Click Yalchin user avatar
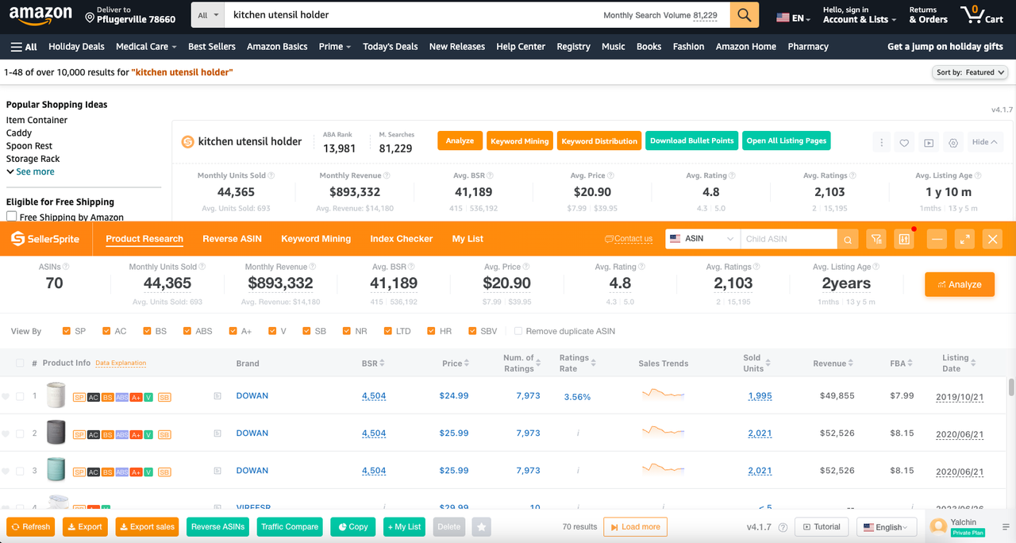This screenshot has height=543, width=1016. [938, 526]
